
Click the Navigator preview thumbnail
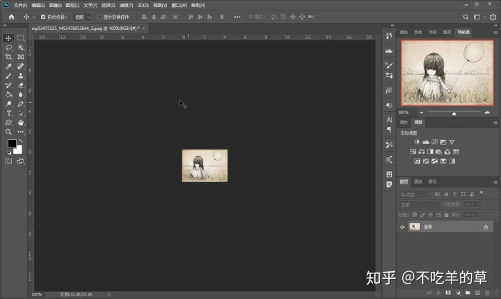tap(447, 73)
